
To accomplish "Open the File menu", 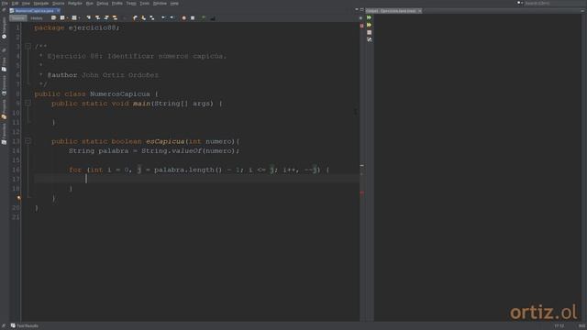I will tap(5, 4).
